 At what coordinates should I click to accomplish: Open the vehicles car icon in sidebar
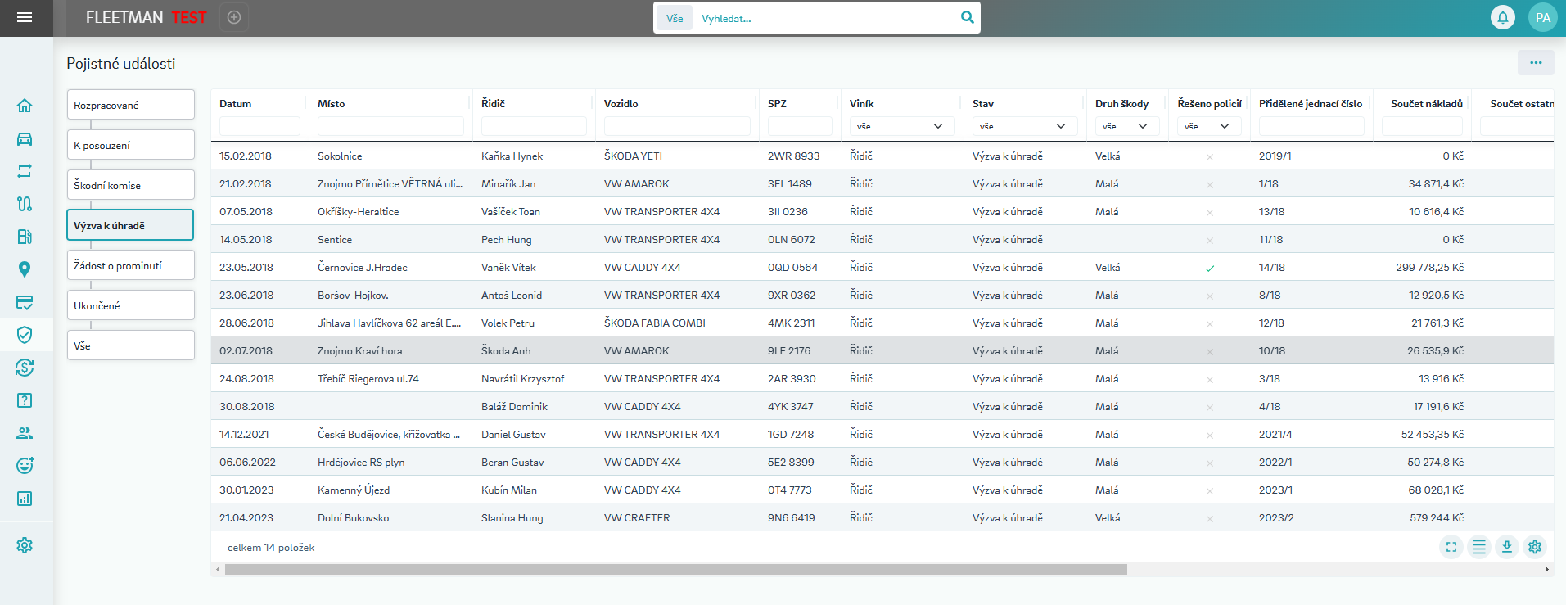point(25,138)
